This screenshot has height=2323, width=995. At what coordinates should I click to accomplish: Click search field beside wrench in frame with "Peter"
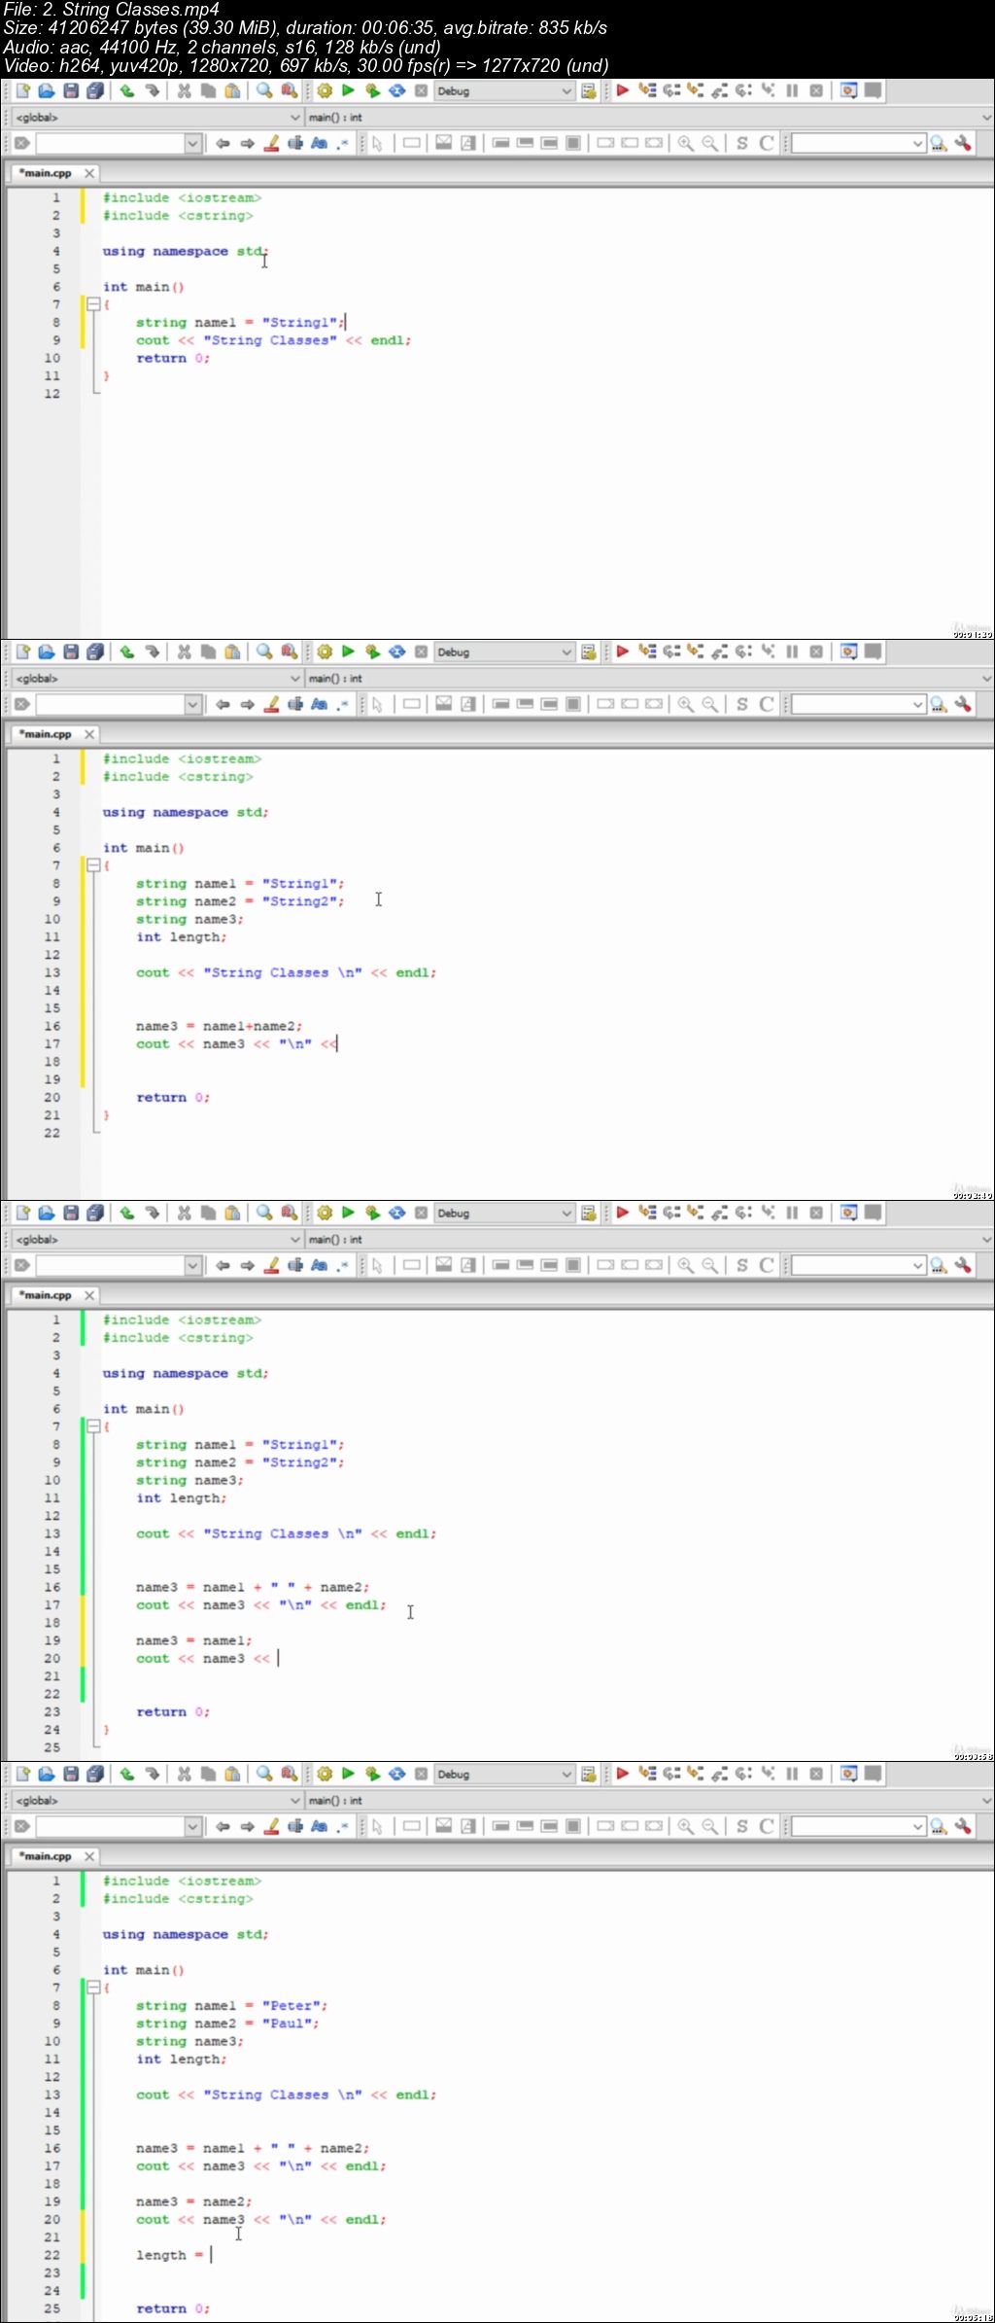coord(858,1826)
